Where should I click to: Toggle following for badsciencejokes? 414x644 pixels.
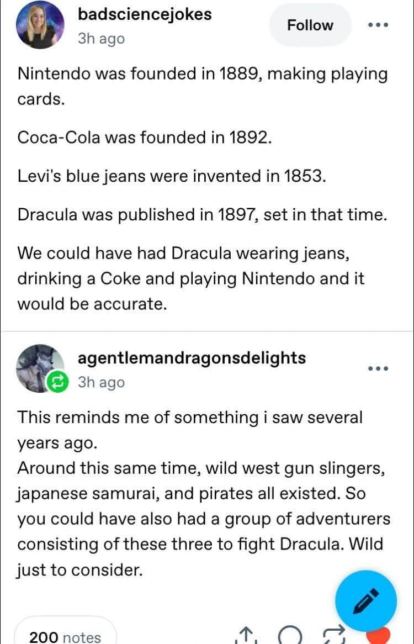(x=310, y=25)
